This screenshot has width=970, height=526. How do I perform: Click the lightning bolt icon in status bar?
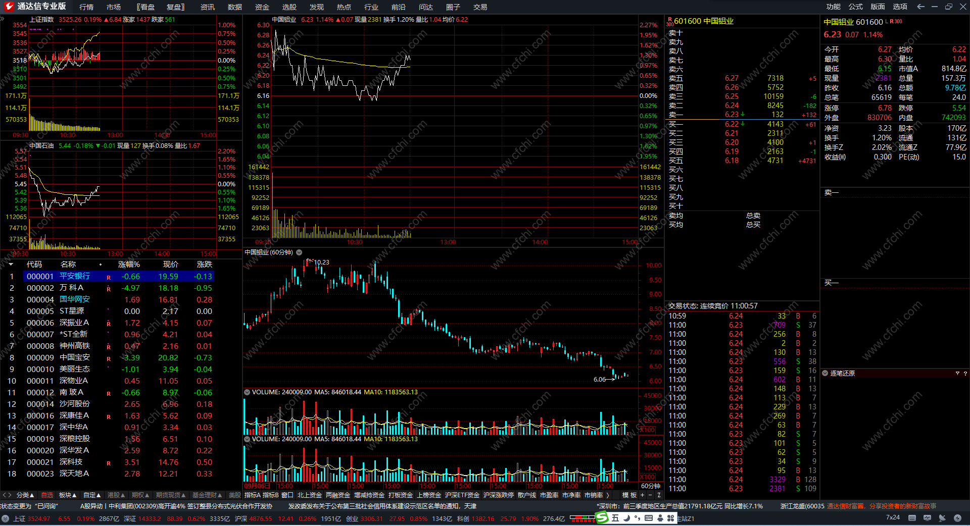(957, 518)
